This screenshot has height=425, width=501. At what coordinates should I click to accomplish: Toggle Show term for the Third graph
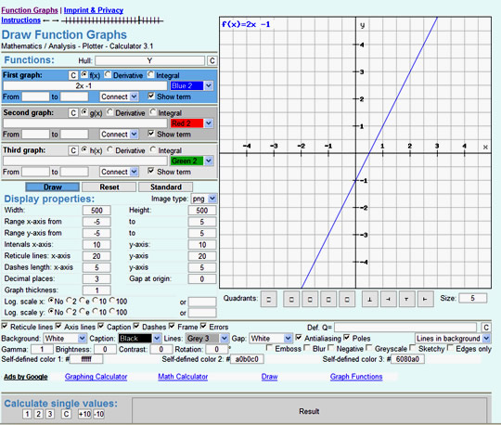tap(151, 171)
